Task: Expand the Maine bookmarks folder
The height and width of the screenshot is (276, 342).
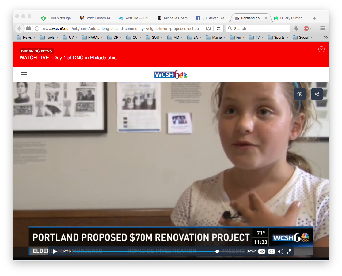Action: click(216, 37)
